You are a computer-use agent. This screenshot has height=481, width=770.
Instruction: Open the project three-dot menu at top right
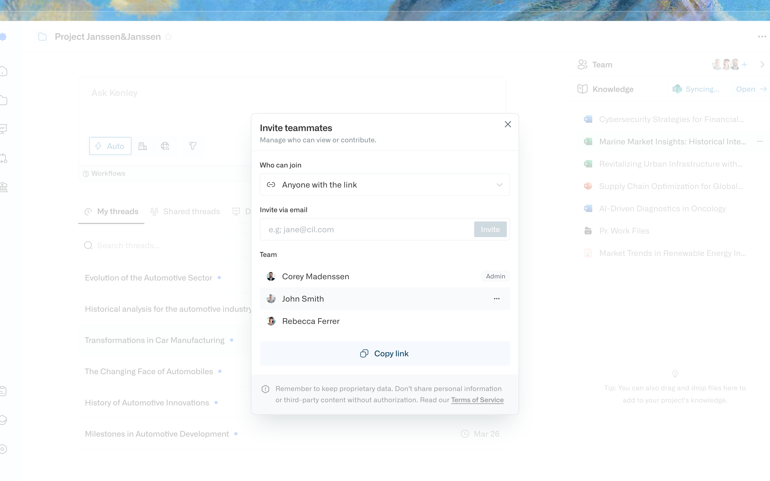click(762, 37)
